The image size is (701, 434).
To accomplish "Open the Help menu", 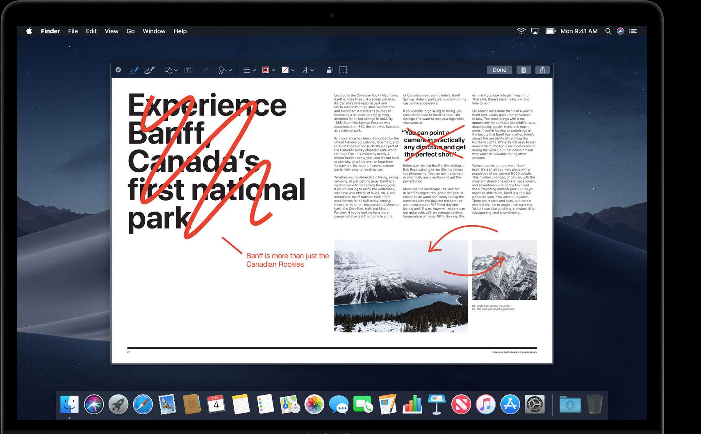I will pos(180,31).
